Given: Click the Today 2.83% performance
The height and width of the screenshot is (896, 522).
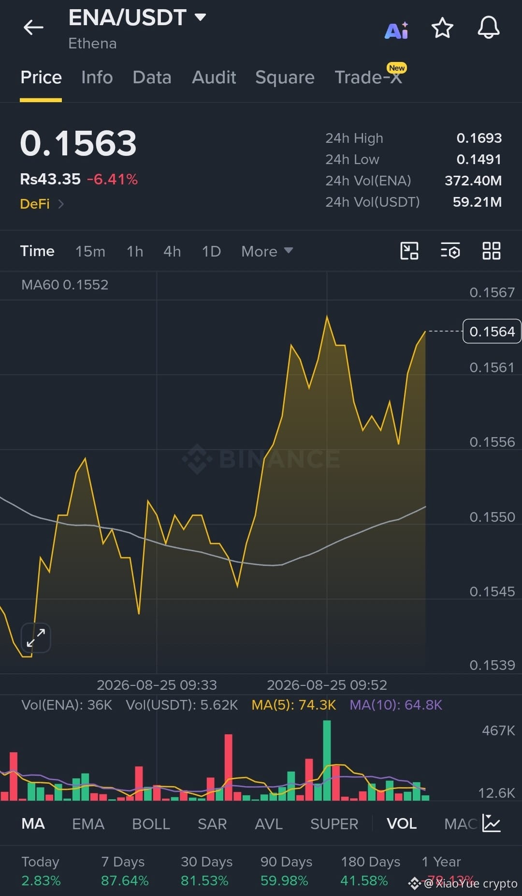Looking at the screenshot, I should [41, 871].
